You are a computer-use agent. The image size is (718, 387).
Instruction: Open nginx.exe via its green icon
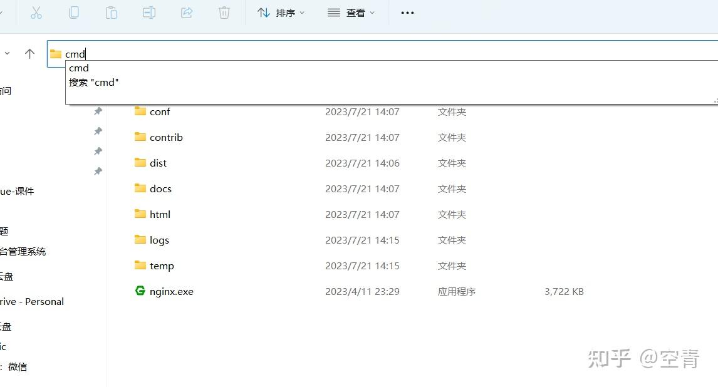pos(139,291)
